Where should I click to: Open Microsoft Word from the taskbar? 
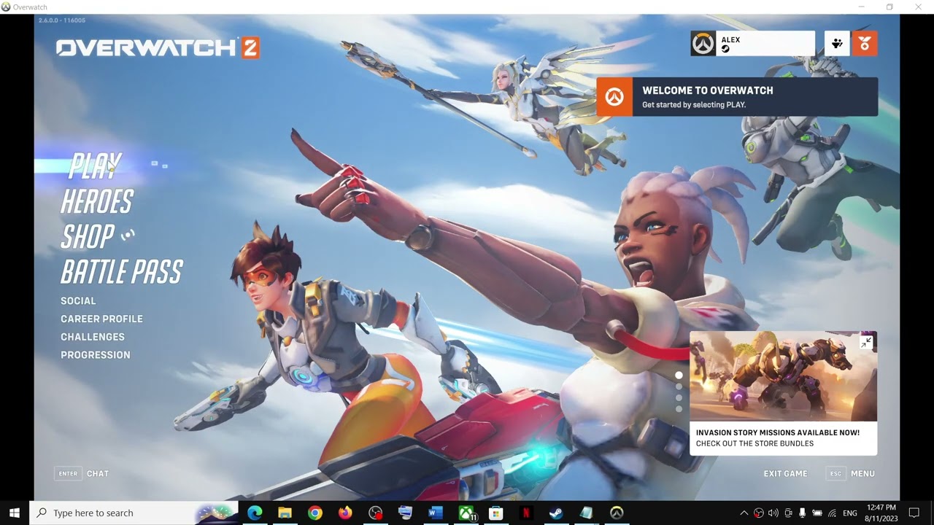tap(436, 513)
